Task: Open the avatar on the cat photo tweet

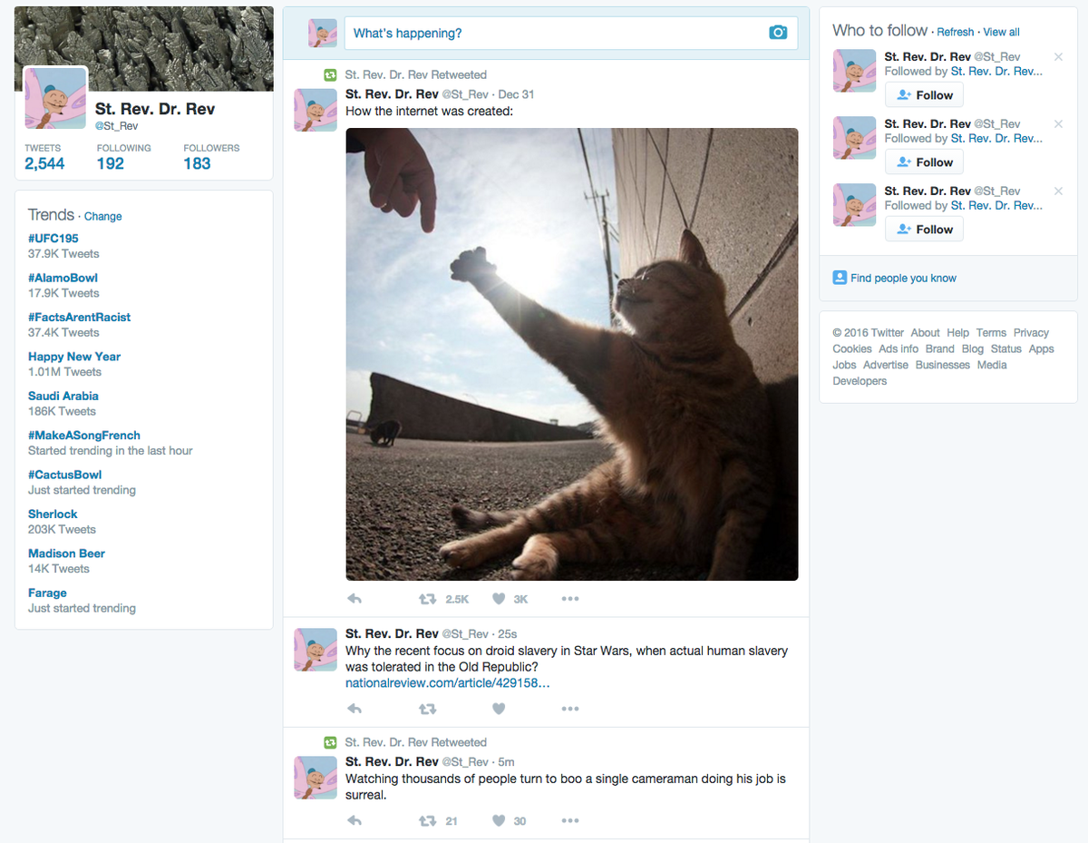Action: [316, 110]
